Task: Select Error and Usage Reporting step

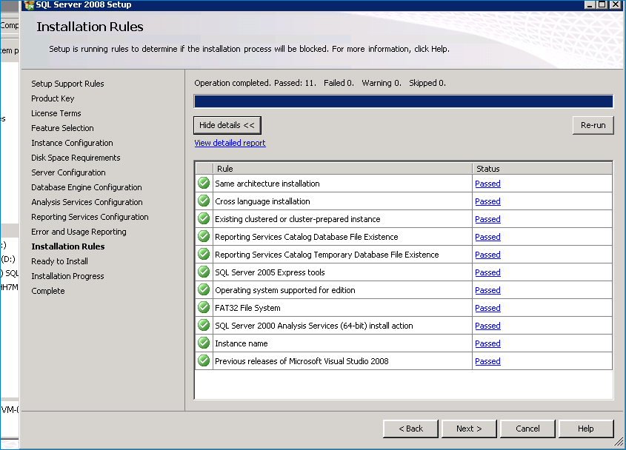Action: [79, 232]
